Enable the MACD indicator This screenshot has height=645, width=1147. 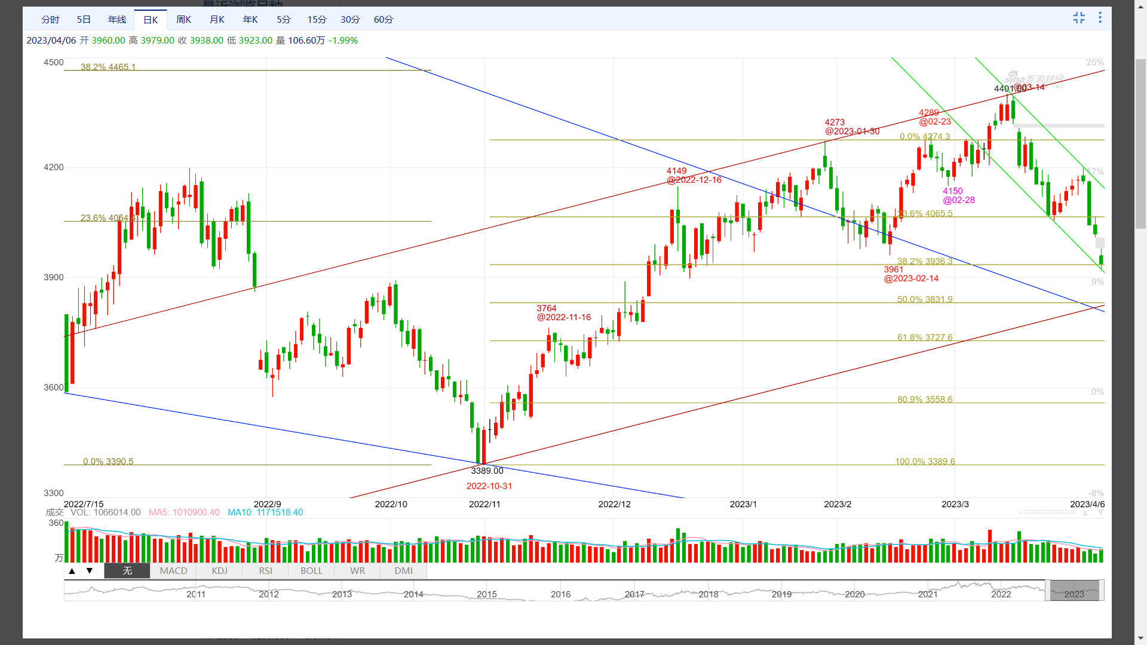pyautogui.click(x=173, y=571)
